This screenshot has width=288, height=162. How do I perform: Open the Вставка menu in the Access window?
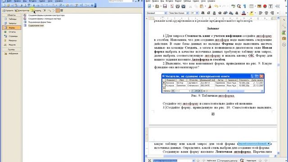tap(33, 1)
